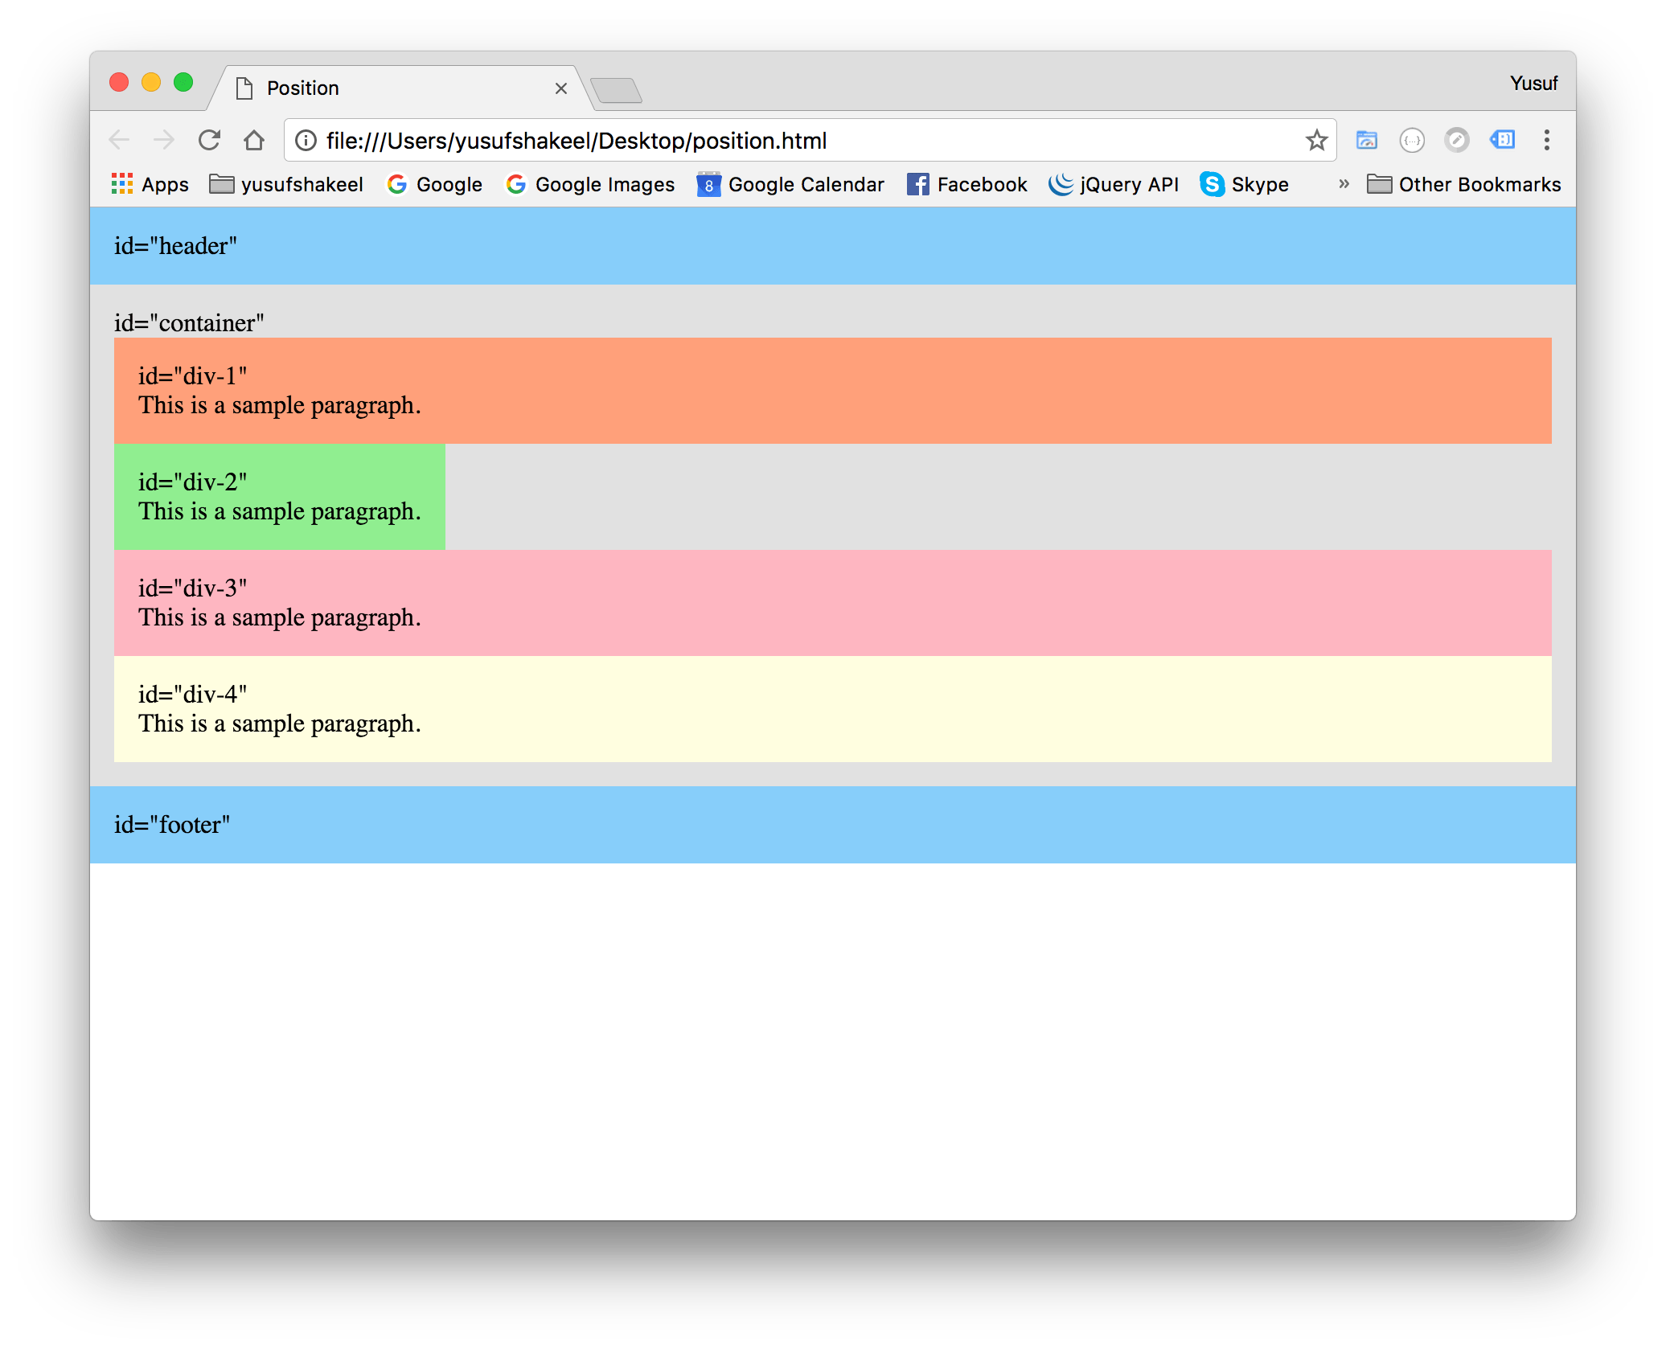Click the Cast extension icon
The image size is (1666, 1349).
click(1366, 141)
